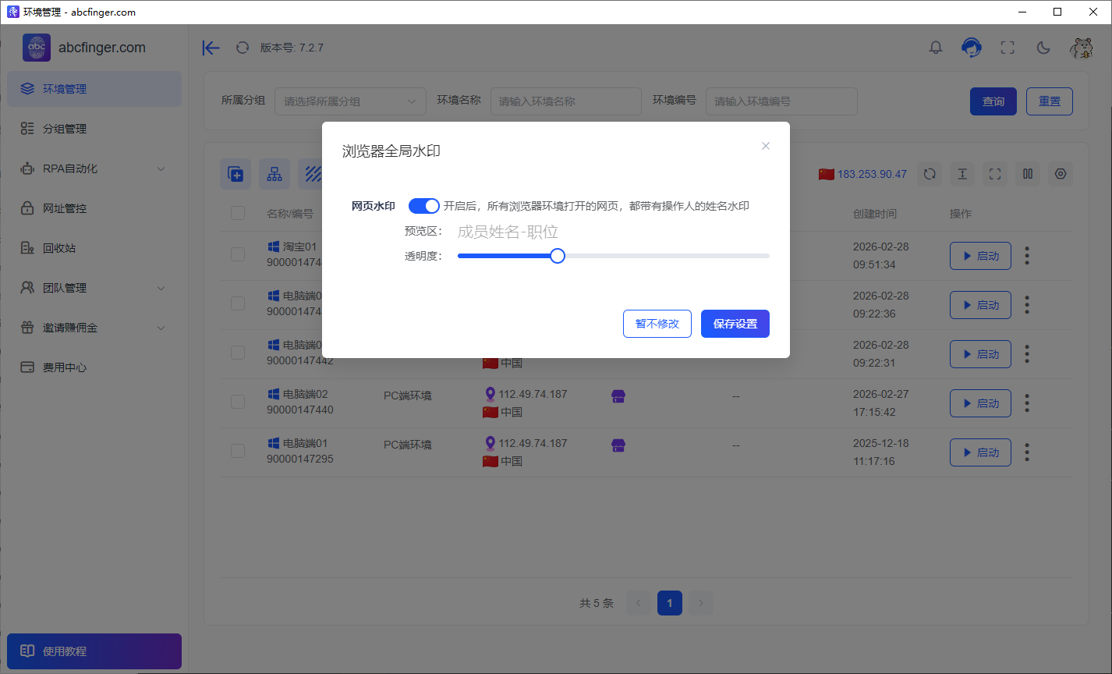Open more options for 09:22:31 row
The image size is (1112, 674).
pyautogui.click(x=1027, y=354)
